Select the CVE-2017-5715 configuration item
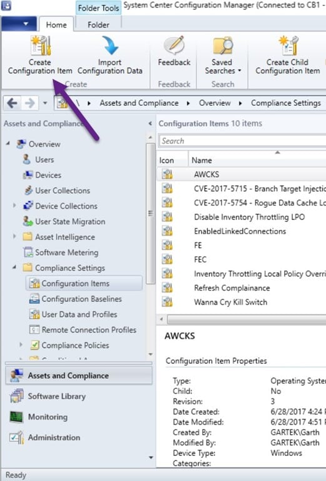Image resolution: width=326 pixels, height=481 pixels. [242, 189]
